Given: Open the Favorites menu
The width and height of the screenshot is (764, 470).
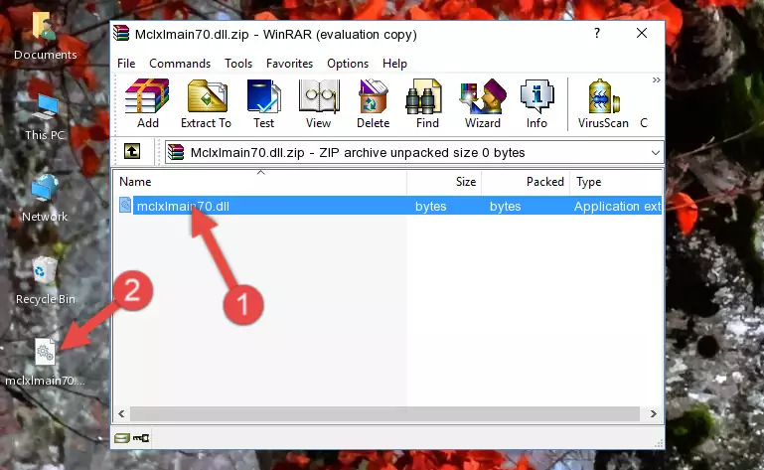Looking at the screenshot, I should (x=289, y=64).
